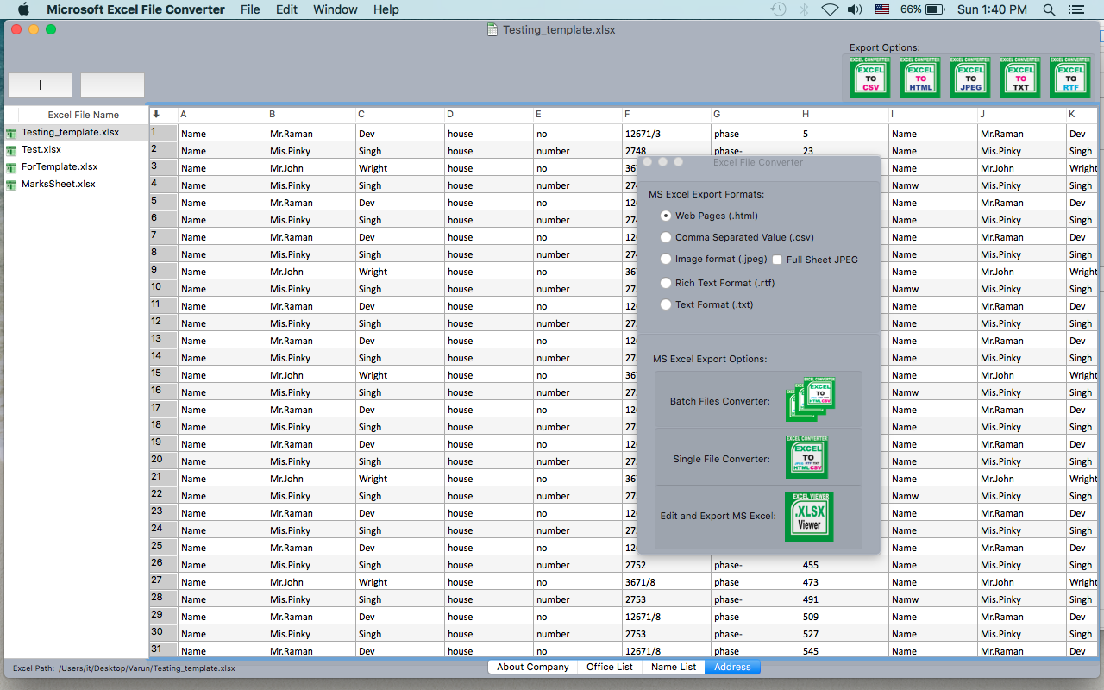Click the volume icon in the menu bar
The image size is (1104, 690).
(x=855, y=9)
